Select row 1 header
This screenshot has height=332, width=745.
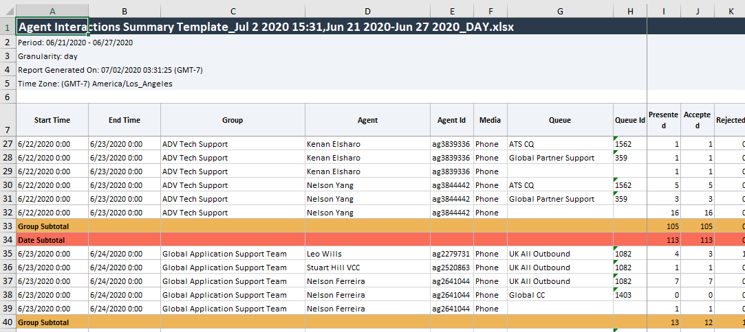click(8, 27)
